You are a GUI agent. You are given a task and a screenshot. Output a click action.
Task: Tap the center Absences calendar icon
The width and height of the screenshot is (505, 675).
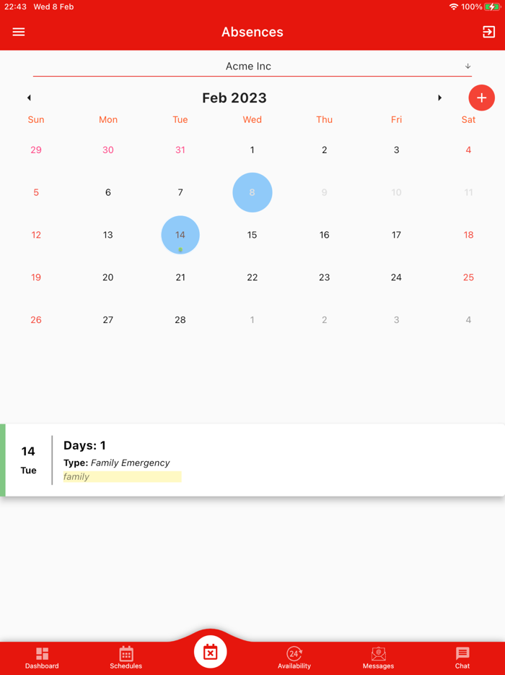[210, 652]
